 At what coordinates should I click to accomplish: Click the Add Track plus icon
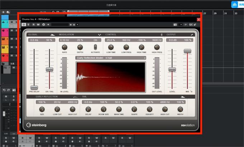click(3, 12)
